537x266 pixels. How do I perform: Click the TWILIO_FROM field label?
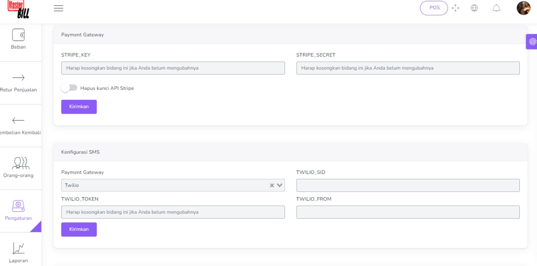tap(314, 199)
